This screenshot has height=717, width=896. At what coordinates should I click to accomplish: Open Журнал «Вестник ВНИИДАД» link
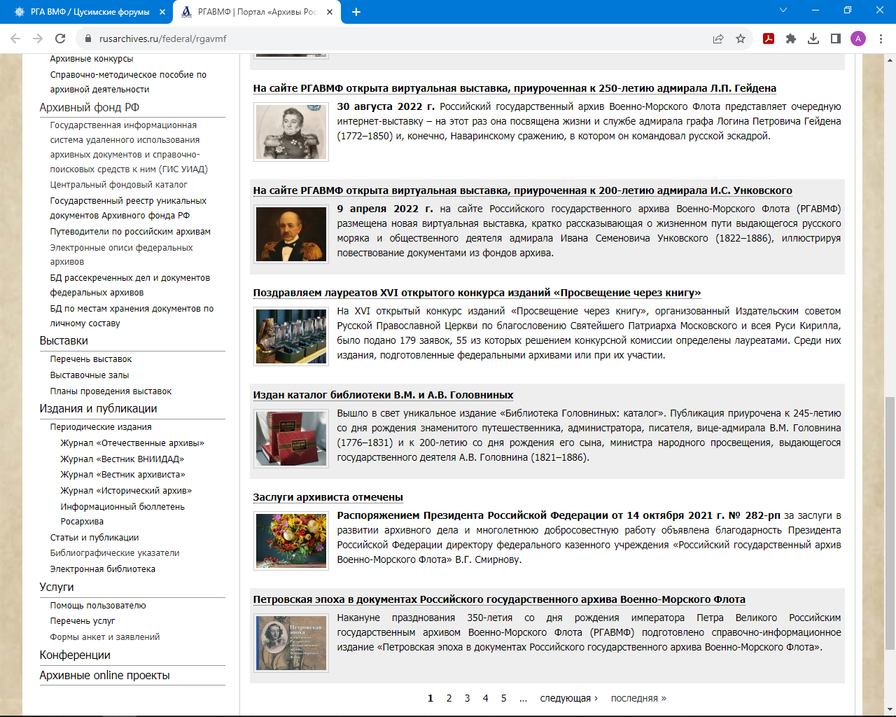click(122, 459)
